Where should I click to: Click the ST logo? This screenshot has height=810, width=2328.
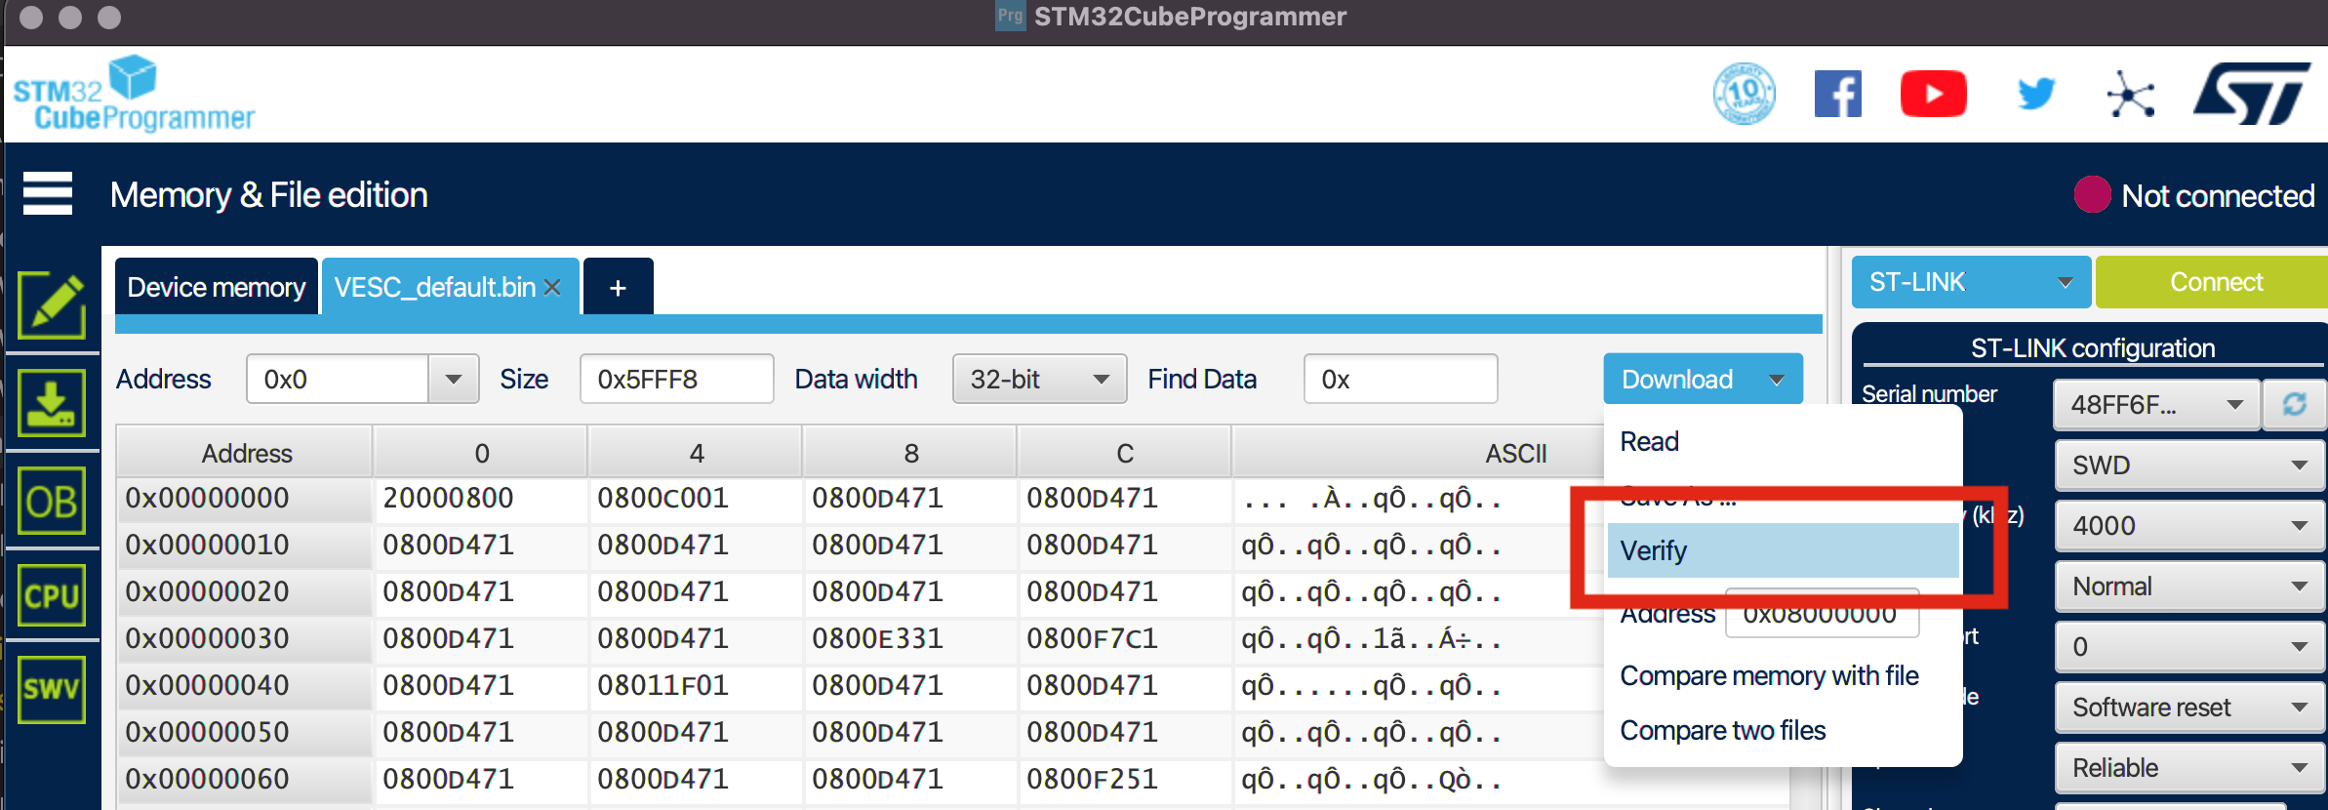coord(2252,94)
